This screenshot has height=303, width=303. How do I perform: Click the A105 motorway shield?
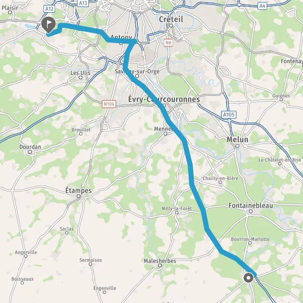tap(229, 115)
